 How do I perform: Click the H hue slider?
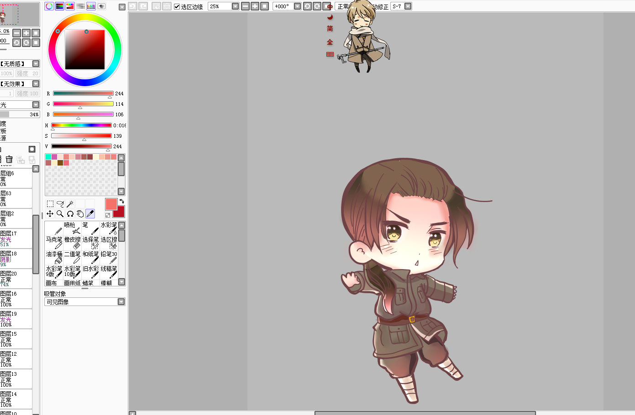coord(81,125)
